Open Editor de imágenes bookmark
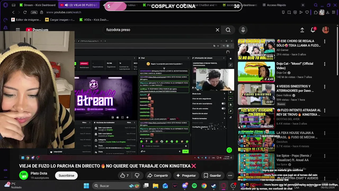The height and width of the screenshot is (191, 339). [26, 20]
